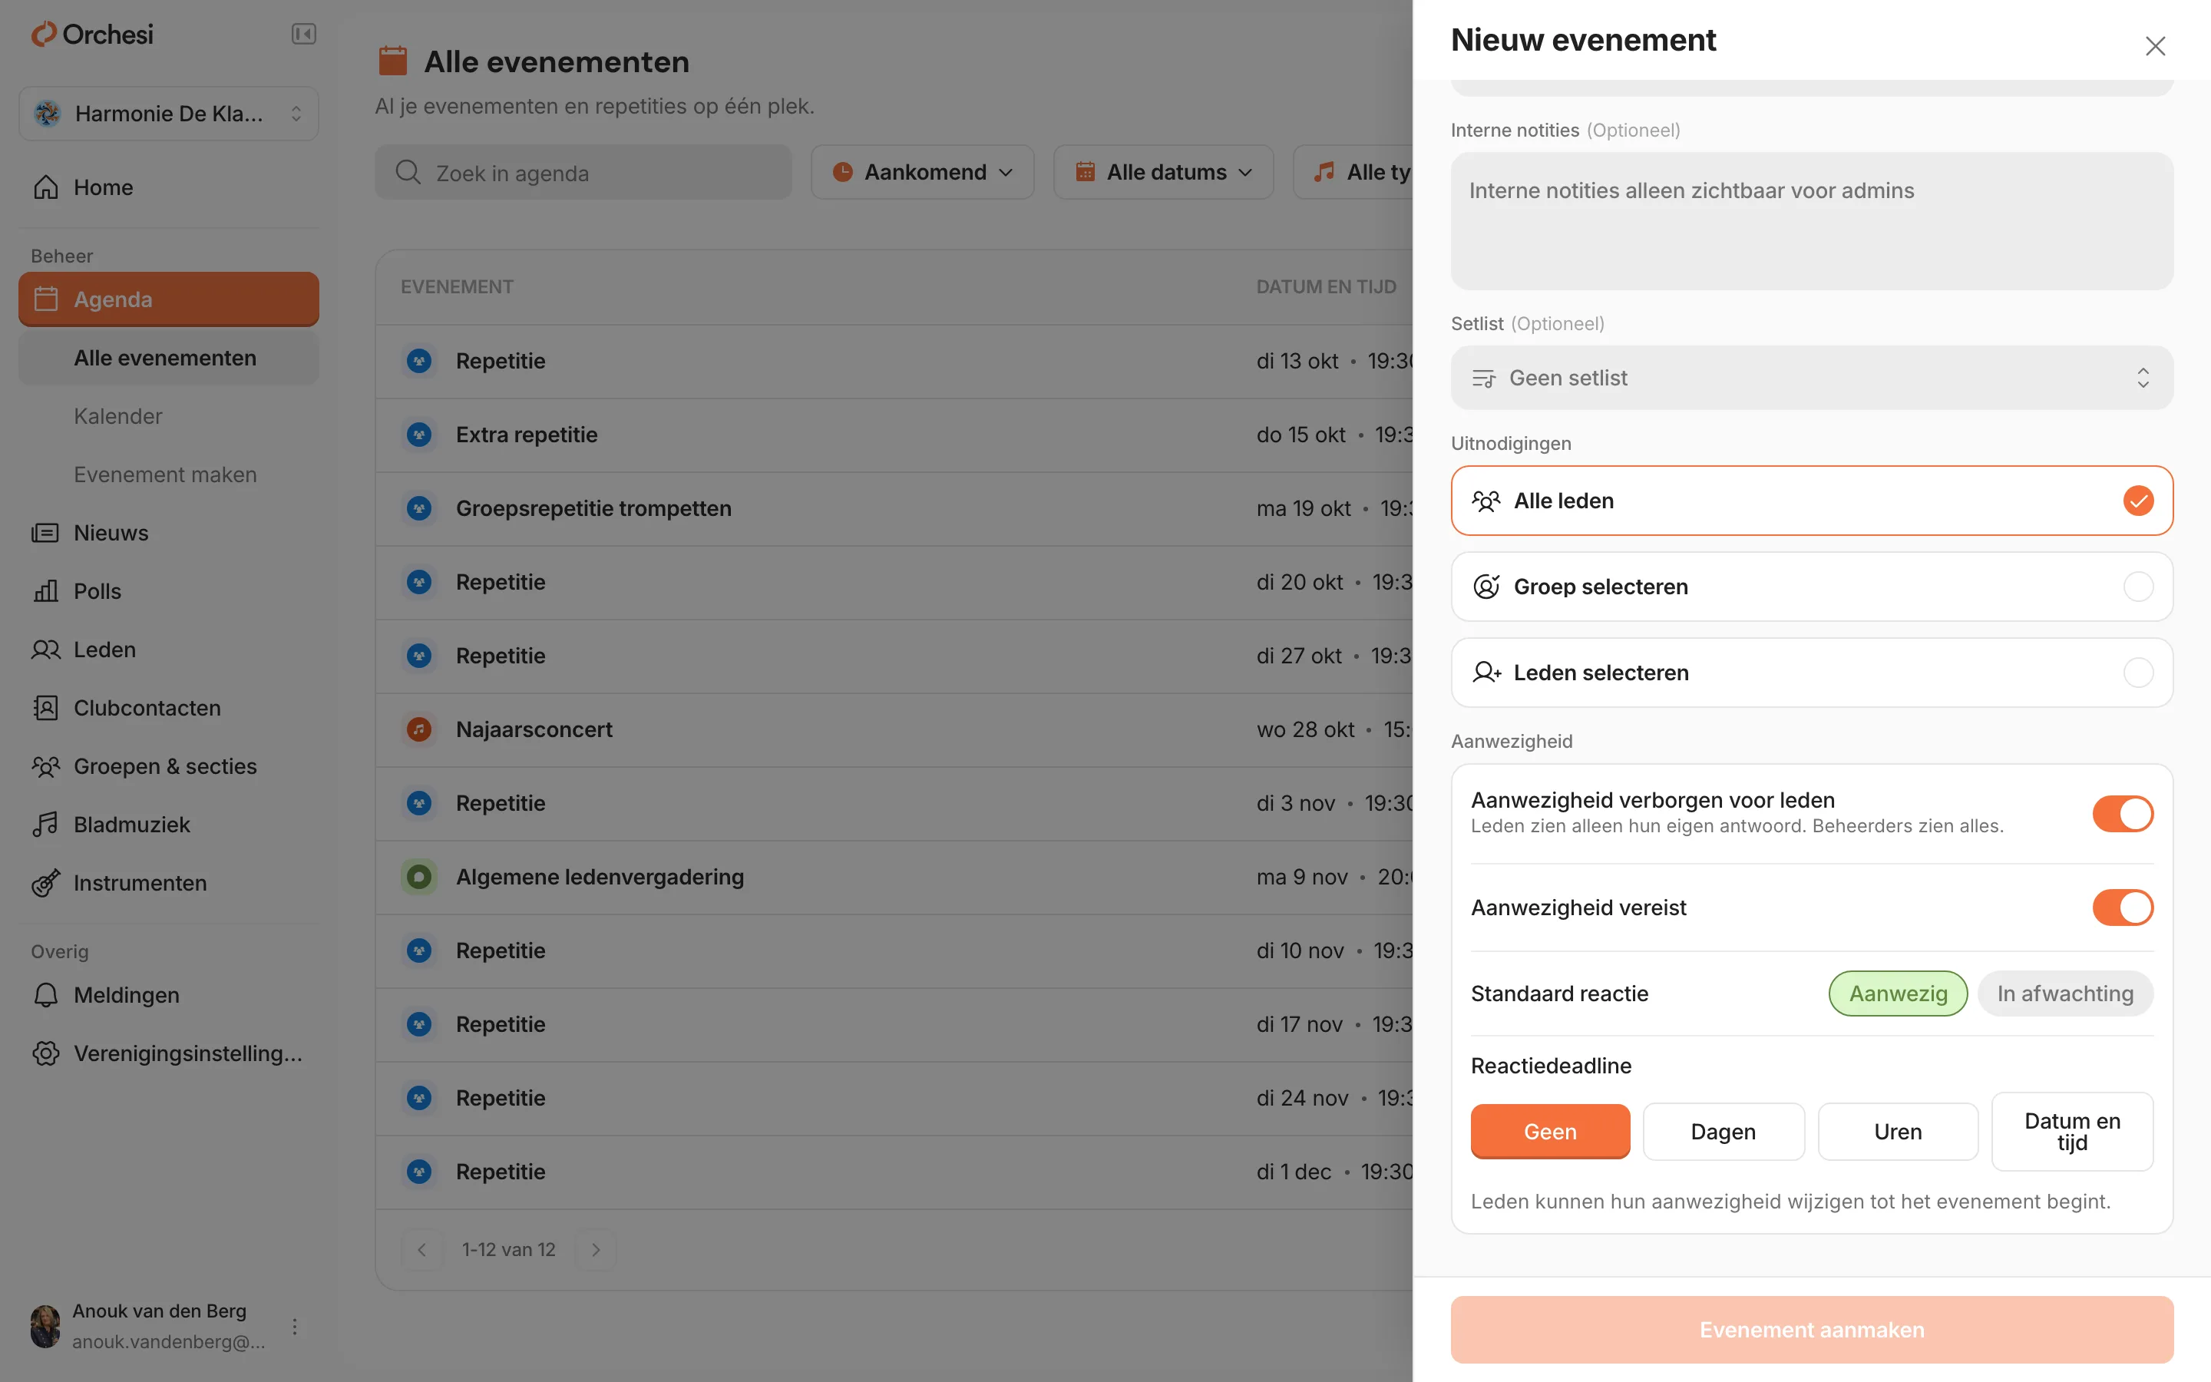The image size is (2211, 1382).
Task: Select the Groep selecteren option
Action: tap(1812, 587)
